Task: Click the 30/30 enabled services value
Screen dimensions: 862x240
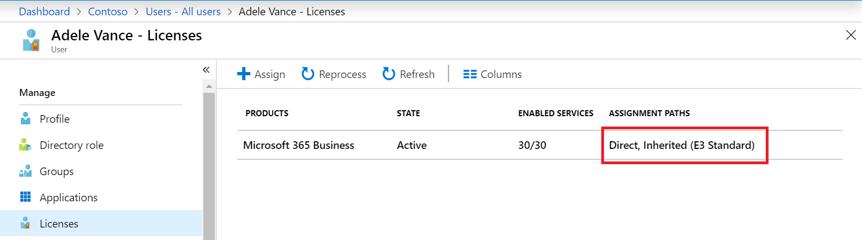Action: pyautogui.click(x=532, y=145)
